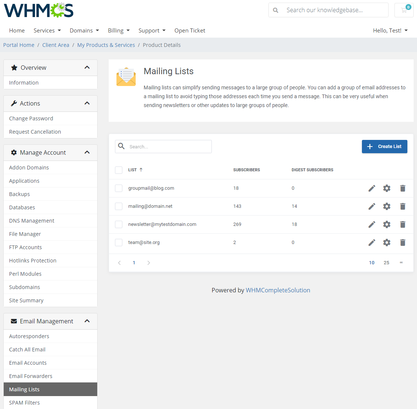Open the shopping cart icon
The width and height of the screenshot is (417, 409).
coord(404,10)
